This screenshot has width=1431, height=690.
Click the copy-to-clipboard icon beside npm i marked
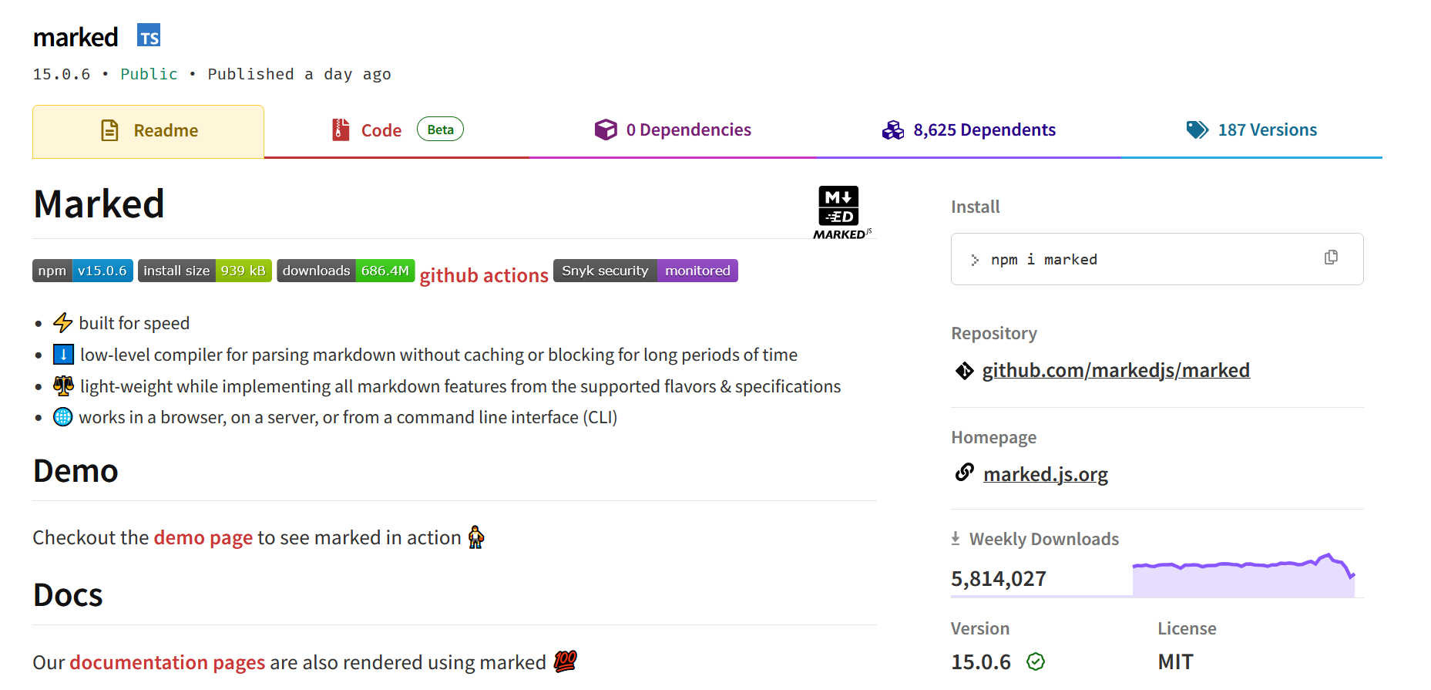pyautogui.click(x=1331, y=257)
